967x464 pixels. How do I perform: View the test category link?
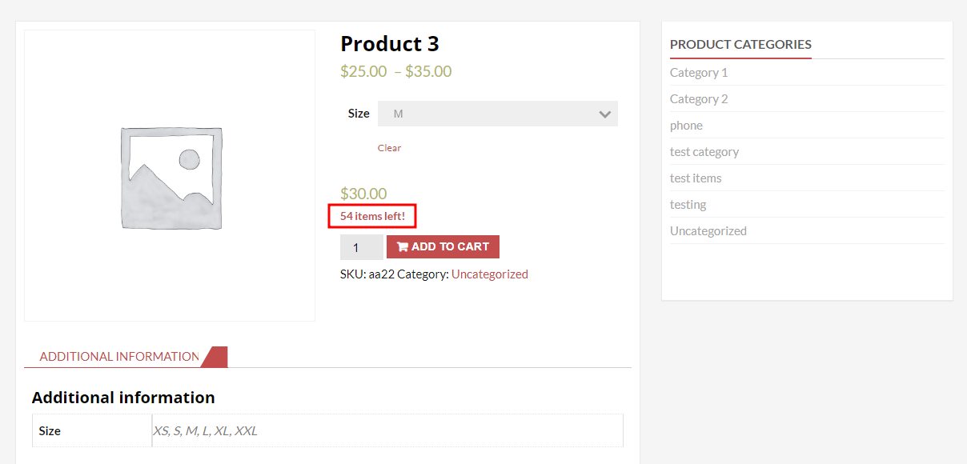click(x=704, y=151)
